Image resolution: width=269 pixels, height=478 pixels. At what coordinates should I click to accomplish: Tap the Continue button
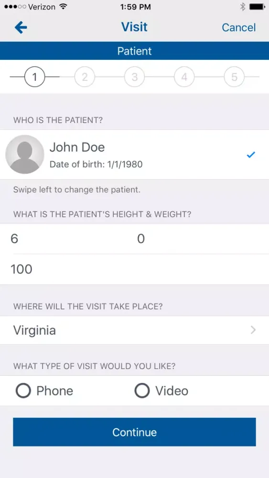[134, 432]
